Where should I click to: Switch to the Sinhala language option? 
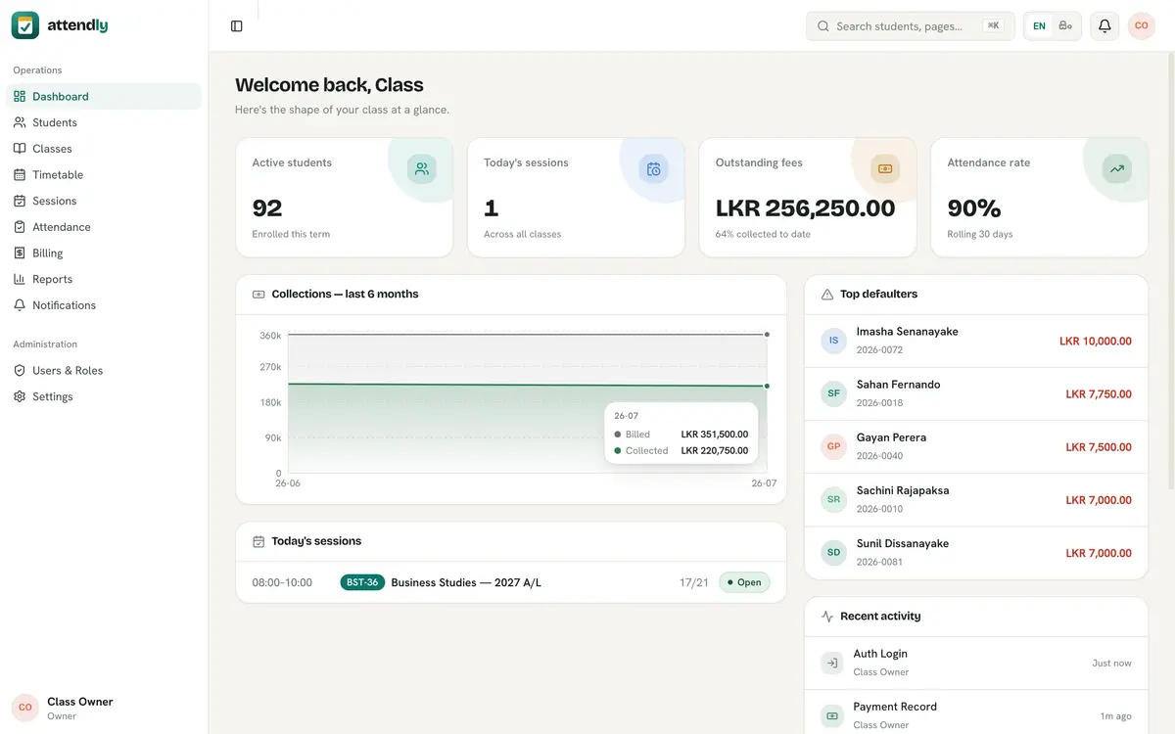(x=1065, y=26)
